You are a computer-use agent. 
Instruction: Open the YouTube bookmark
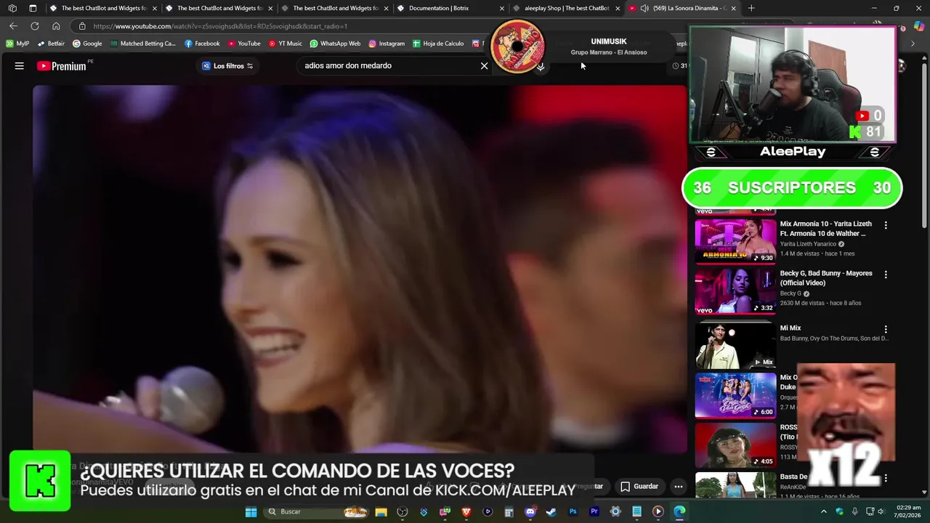[x=244, y=44]
